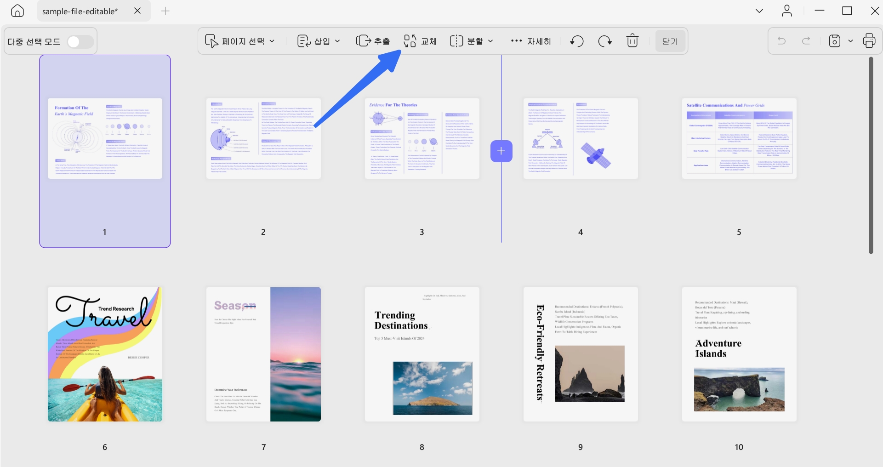Image resolution: width=883 pixels, height=467 pixels.
Task: Click the home icon
Action: point(17,11)
